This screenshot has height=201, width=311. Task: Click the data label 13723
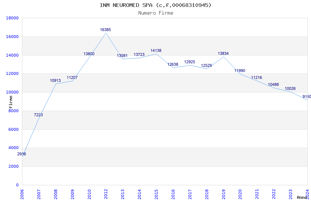[x=139, y=55]
